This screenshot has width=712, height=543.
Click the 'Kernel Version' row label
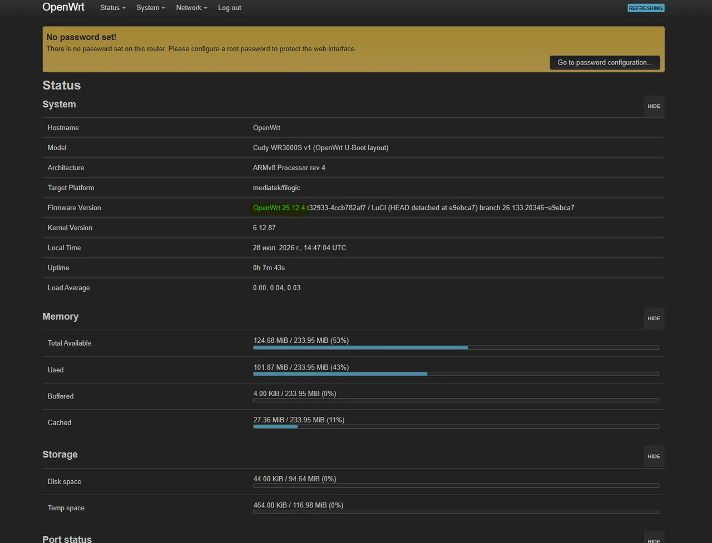(x=70, y=228)
